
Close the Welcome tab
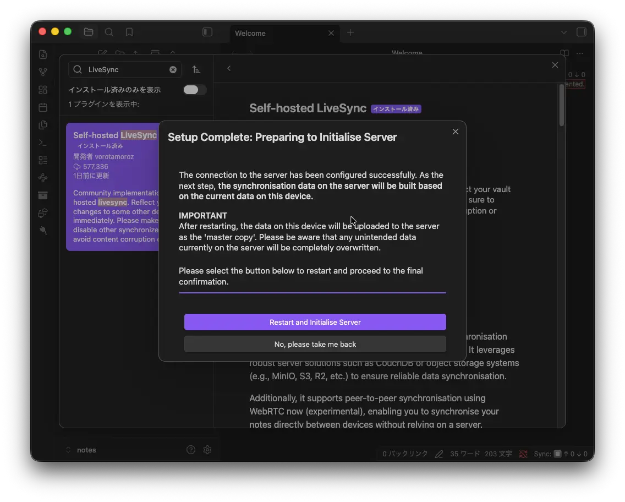coord(331,33)
